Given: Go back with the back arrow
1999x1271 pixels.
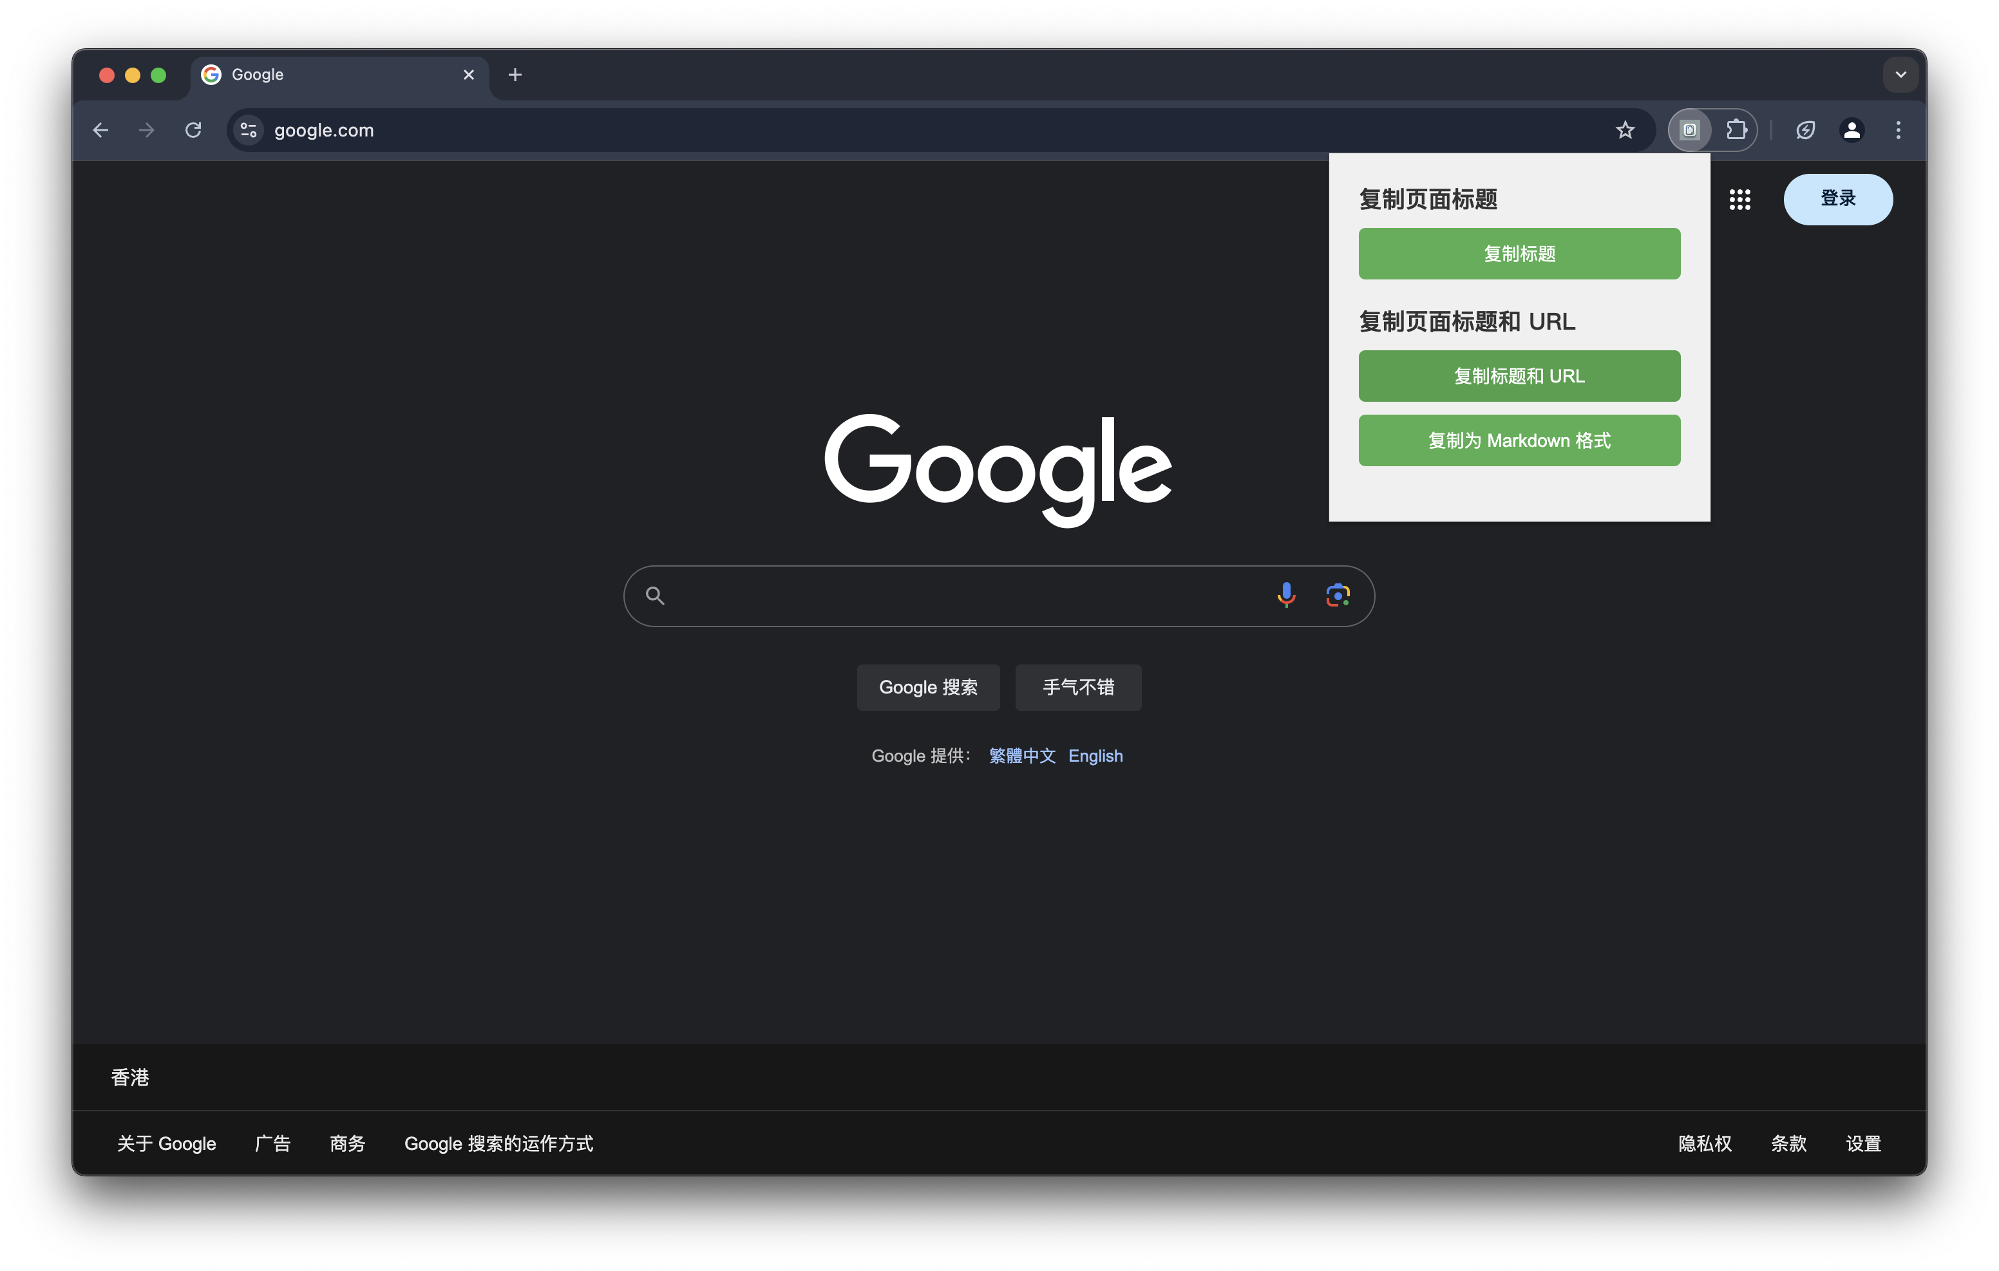Looking at the screenshot, I should [x=100, y=130].
